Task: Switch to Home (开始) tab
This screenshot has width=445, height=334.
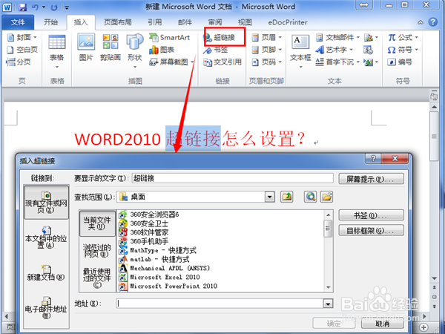Action: (50, 22)
